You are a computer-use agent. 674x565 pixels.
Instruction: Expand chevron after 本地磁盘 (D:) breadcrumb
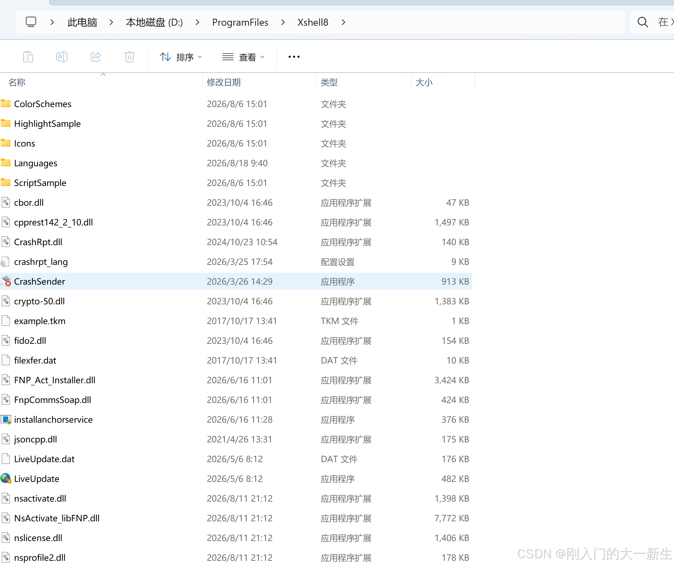click(x=197, y=22)
